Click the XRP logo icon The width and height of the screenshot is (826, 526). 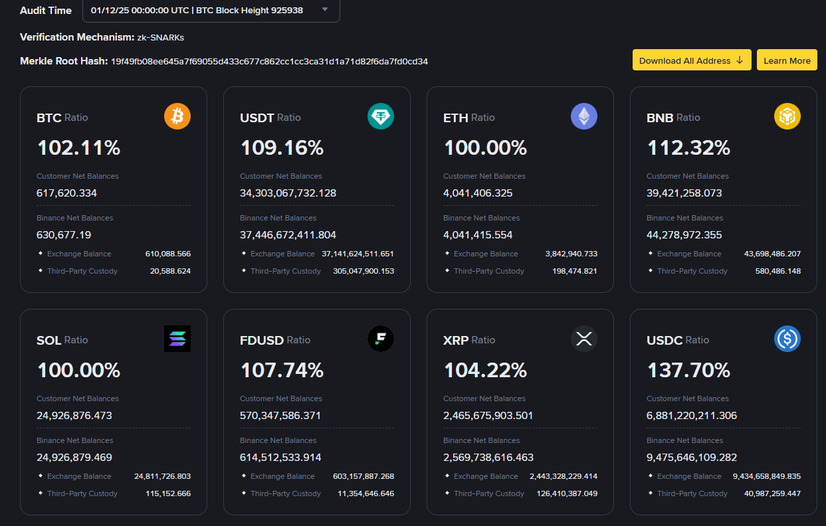coord(584,339)
